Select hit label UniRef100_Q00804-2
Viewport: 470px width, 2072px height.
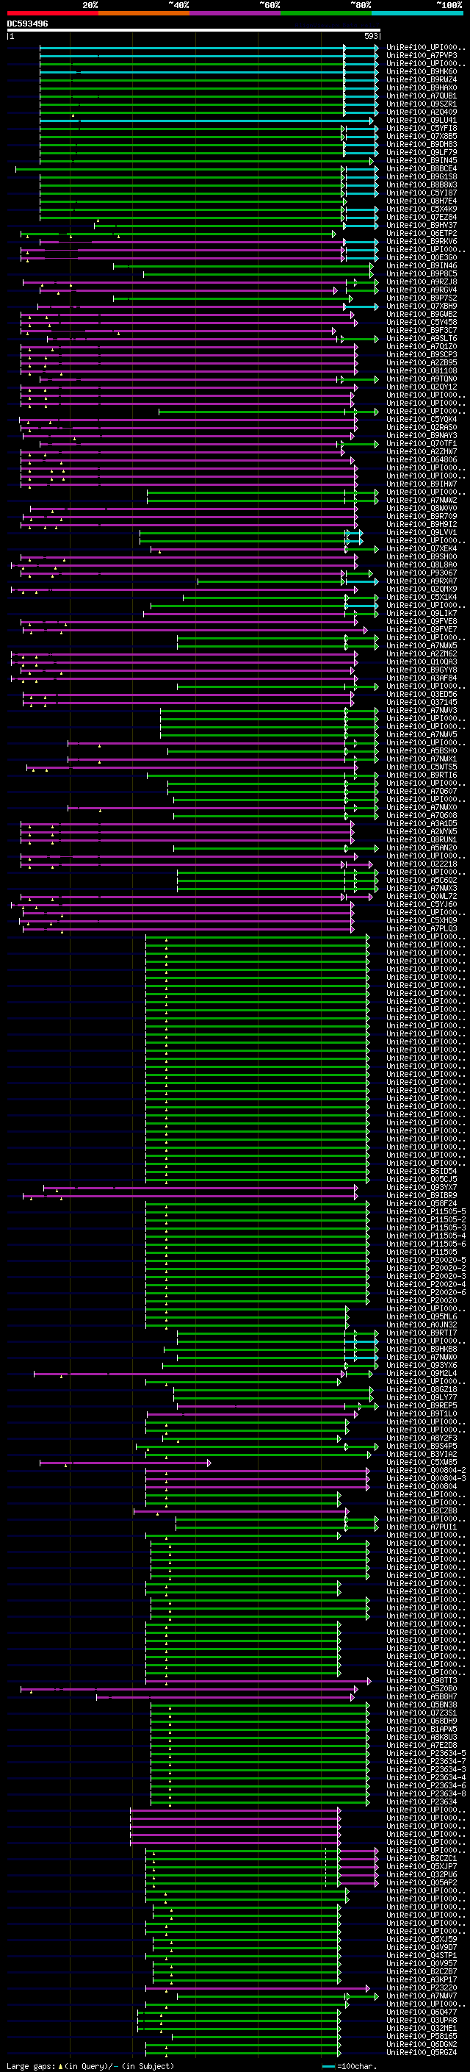click(x=426, y=1470)
